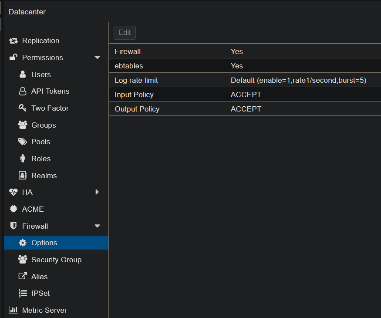Click the Metric Server bar chart icon
This screenshot has height=318, width=381.
coord(13,310)
